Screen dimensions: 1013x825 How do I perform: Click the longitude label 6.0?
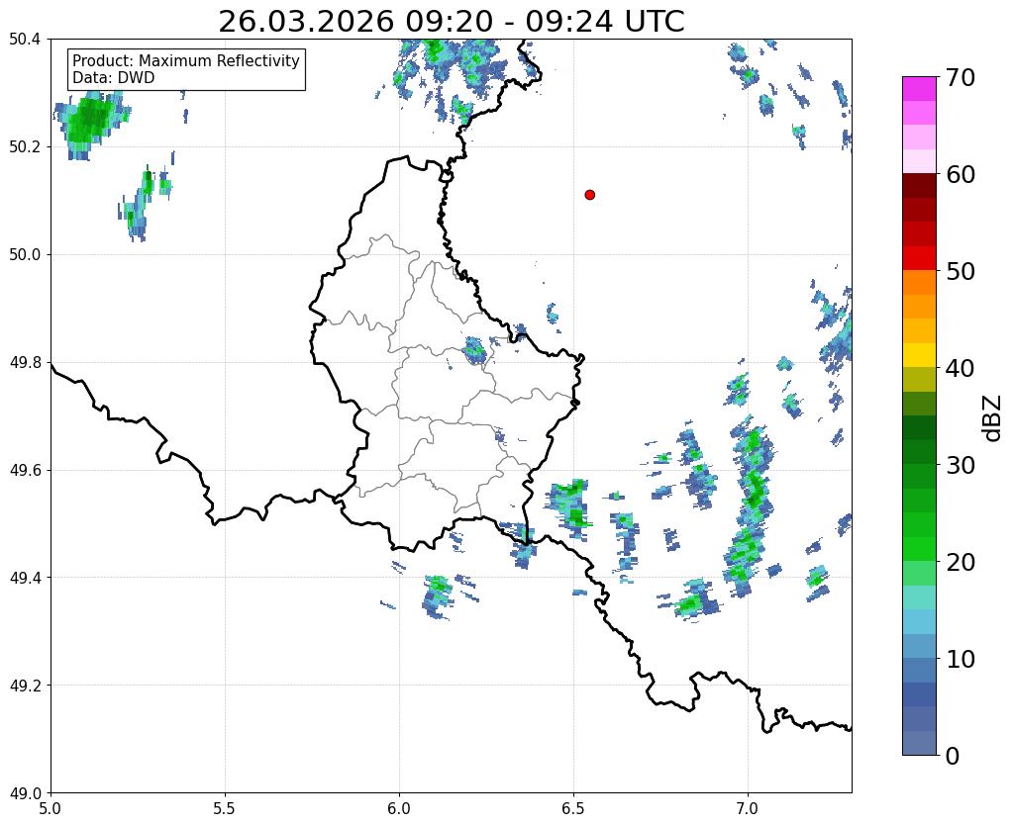(399, 808)
